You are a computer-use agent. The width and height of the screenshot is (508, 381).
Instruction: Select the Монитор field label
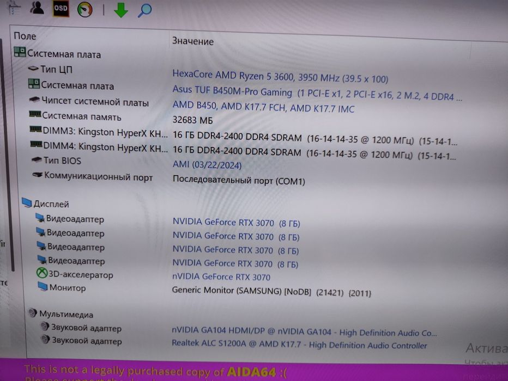tap(68, 288)
